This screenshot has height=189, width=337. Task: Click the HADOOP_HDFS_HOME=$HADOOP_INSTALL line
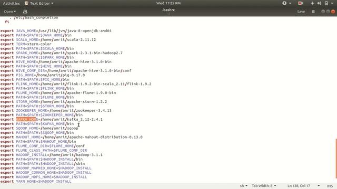pos(44,177)
